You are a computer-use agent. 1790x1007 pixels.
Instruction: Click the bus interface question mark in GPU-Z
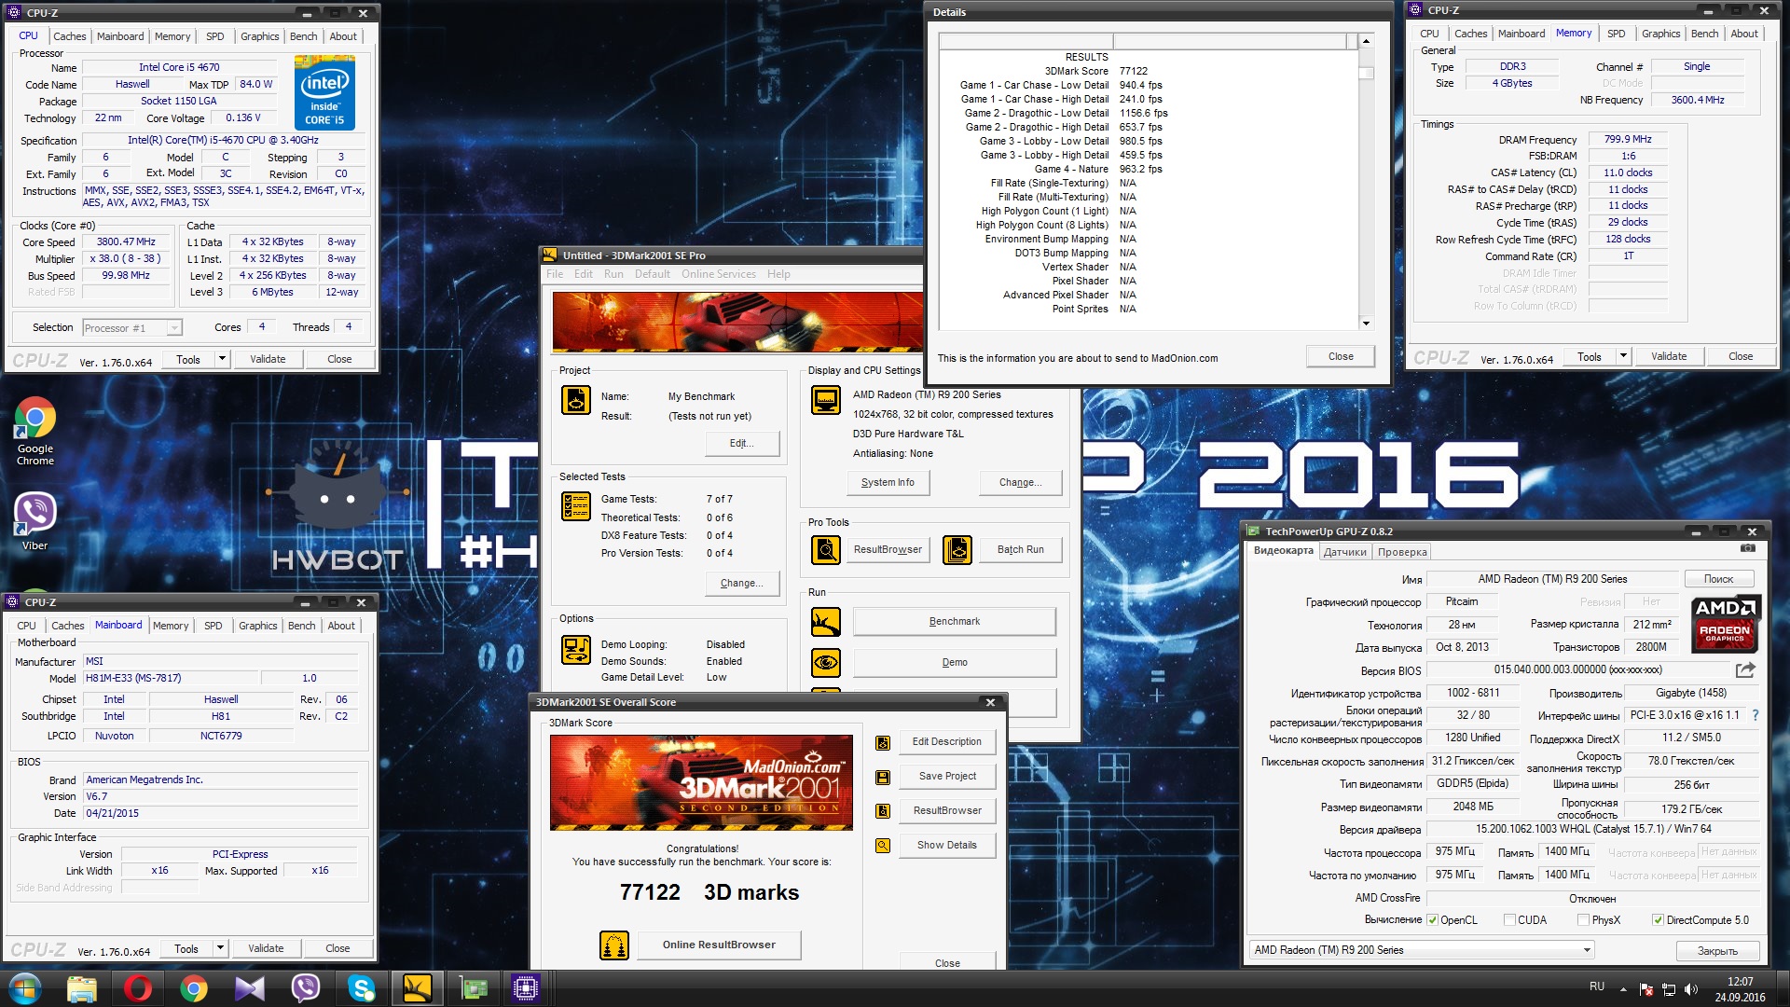(x=1756, y=715)
